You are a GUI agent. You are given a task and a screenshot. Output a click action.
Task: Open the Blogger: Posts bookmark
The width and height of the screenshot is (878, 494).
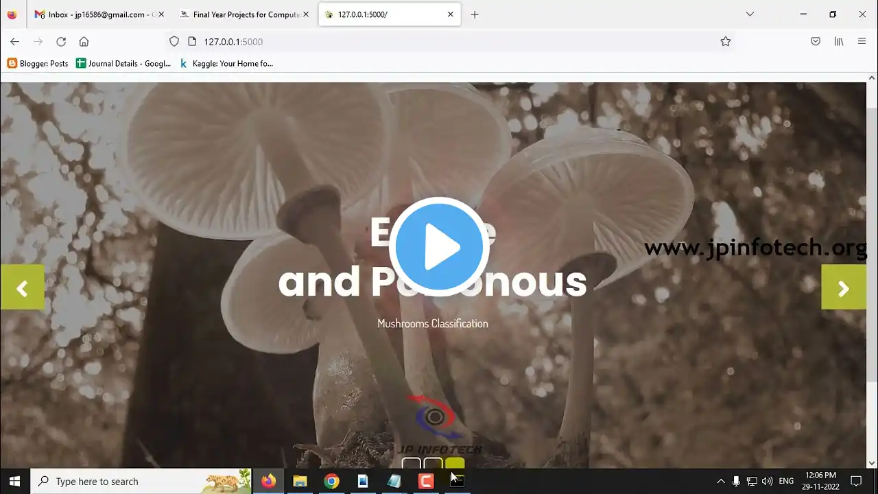point(38,63)
